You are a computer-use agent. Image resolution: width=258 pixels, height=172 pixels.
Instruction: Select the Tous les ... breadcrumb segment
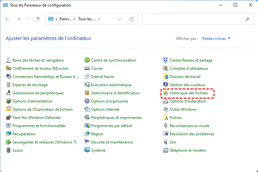87,19
